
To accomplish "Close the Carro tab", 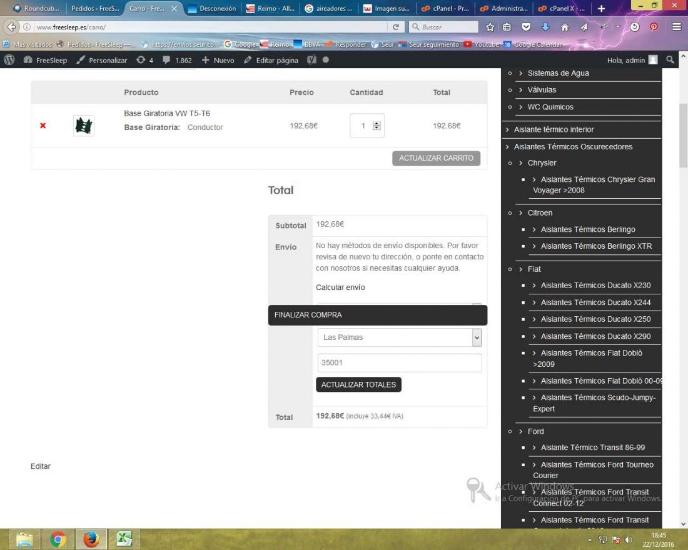I will click(175, 8).
